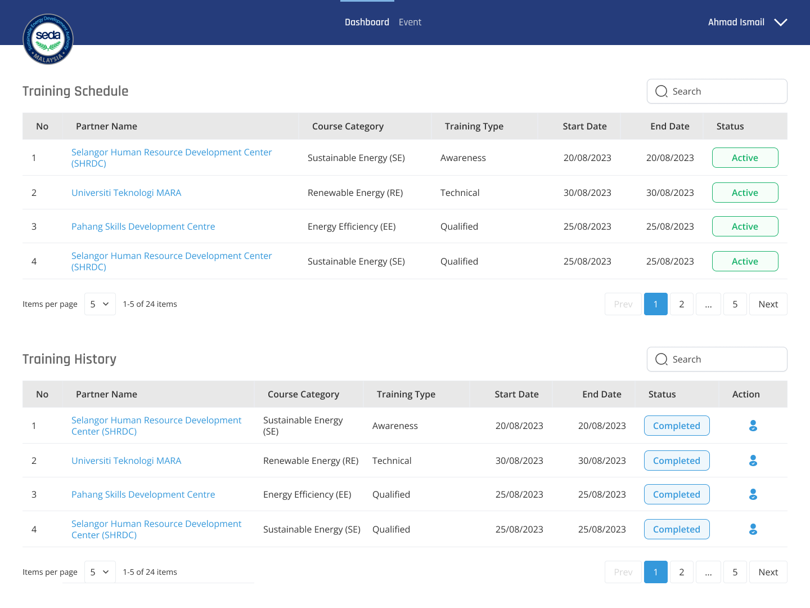The image size is (810, 608).
Task: Open SHRDC link in history row 1
Action: [156, 426]
